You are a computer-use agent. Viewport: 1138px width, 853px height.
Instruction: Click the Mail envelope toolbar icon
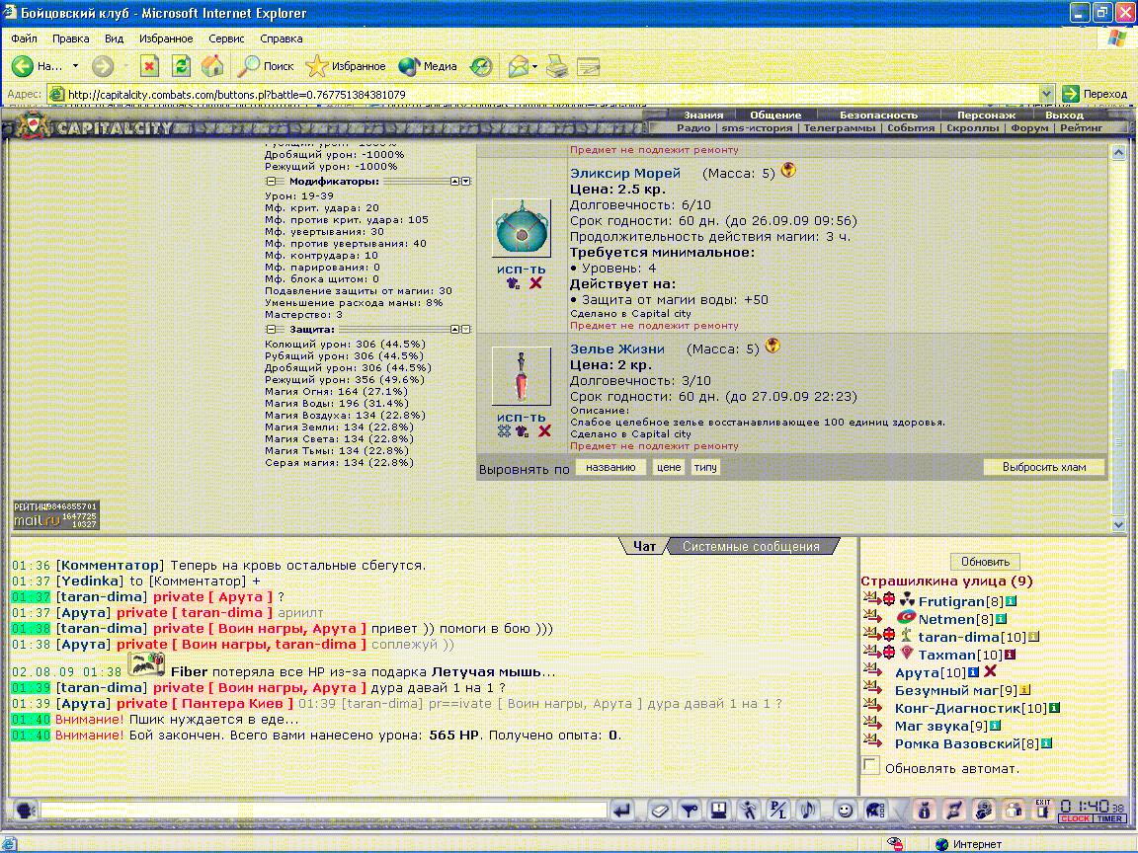(519, 67)
